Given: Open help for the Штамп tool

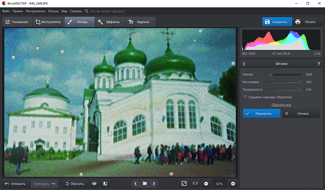Looking at the screenshot, I should coord(318,64).
